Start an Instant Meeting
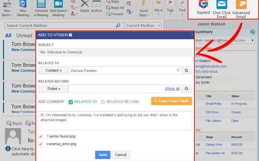This screenshot has height=161, width=259. coord(58,9)
